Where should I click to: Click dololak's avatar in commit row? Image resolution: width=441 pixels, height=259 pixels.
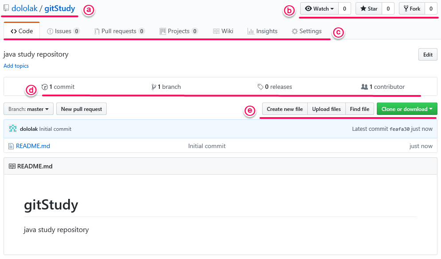point(13,129)
